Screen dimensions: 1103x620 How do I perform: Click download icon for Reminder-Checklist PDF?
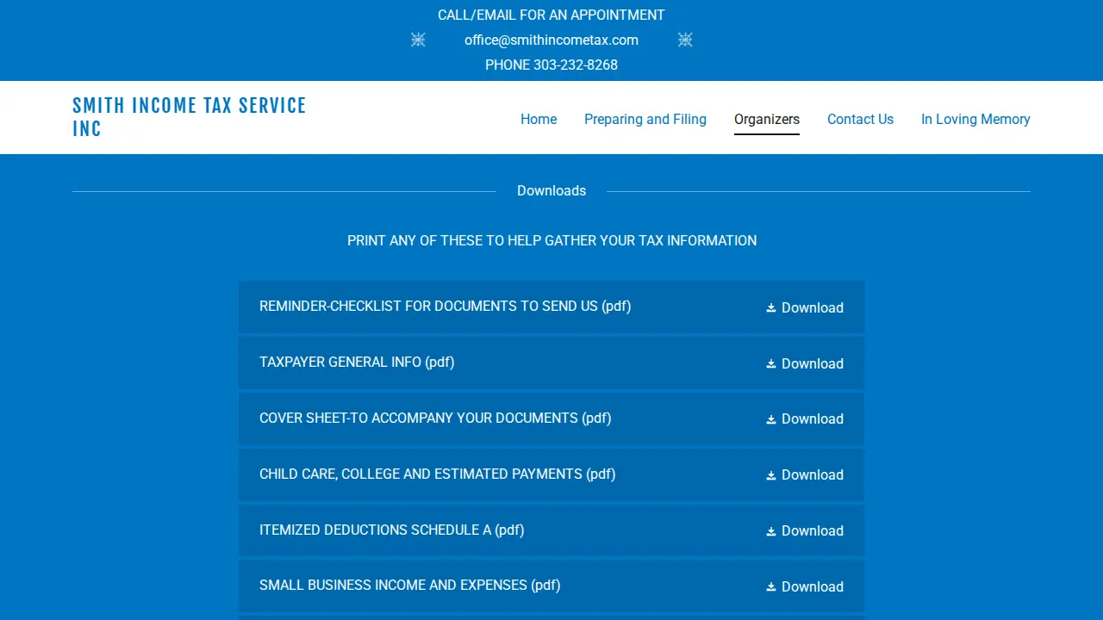(x=771, y=307)
